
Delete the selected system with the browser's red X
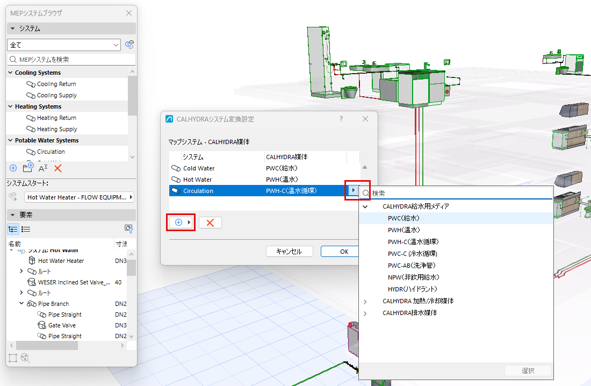coord(57,168)
